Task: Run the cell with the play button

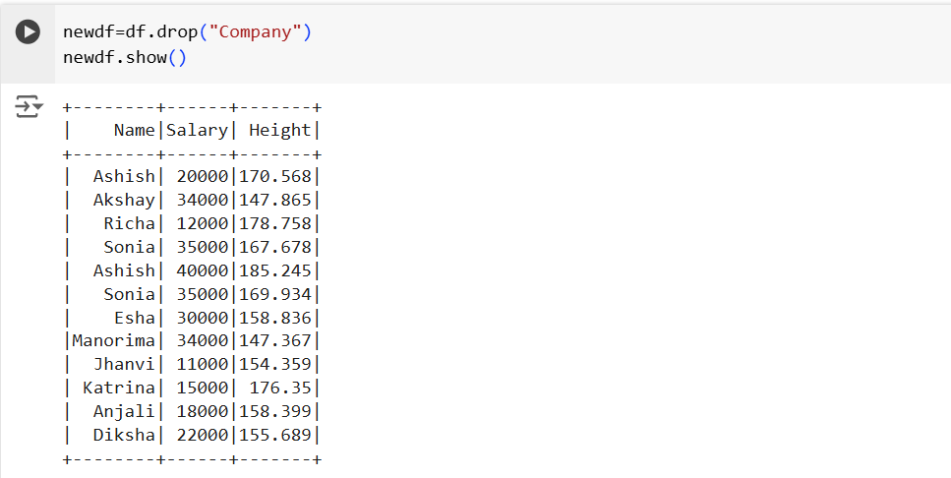Action: pos(29,31)
